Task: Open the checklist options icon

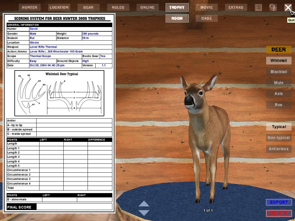Action: [258, 7]
